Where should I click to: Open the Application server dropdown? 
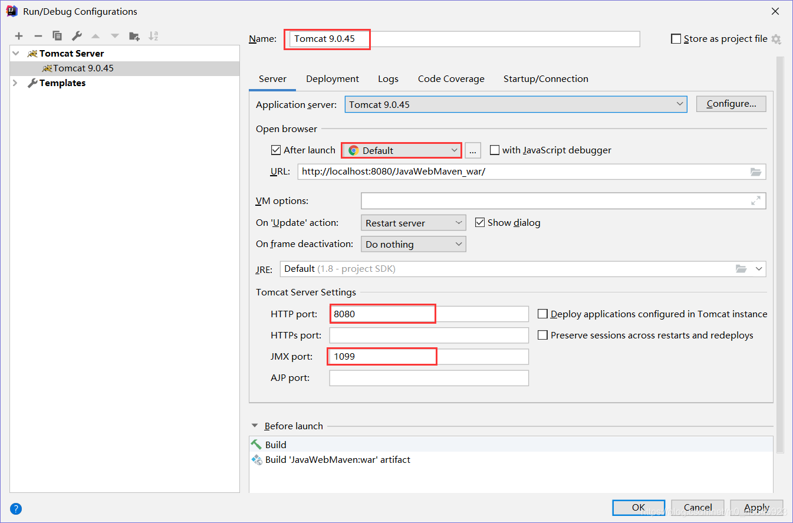point(515,104)
